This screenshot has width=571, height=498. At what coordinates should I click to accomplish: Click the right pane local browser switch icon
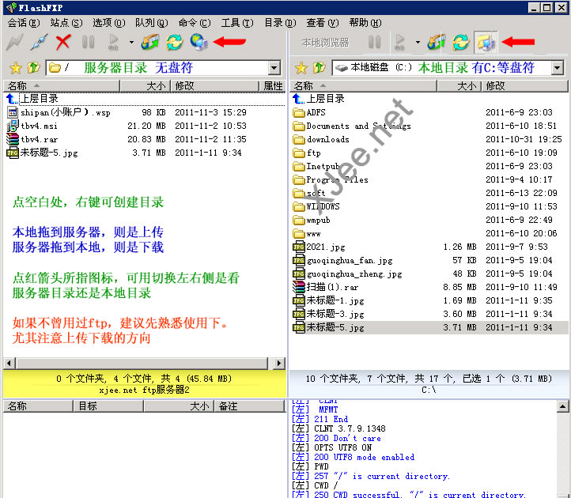(x=486, y=43)
